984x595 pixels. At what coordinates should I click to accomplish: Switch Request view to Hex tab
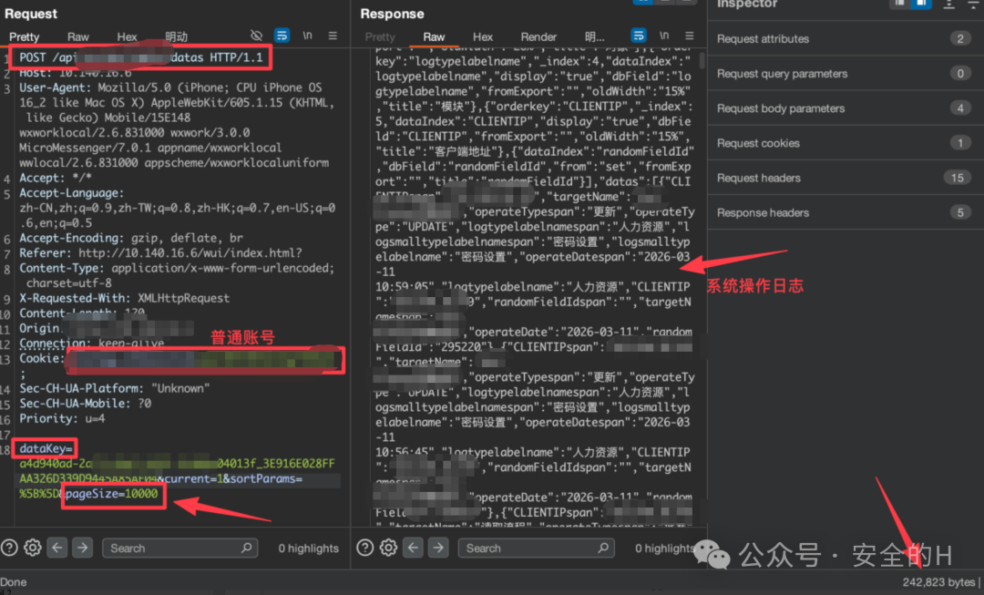127,37
